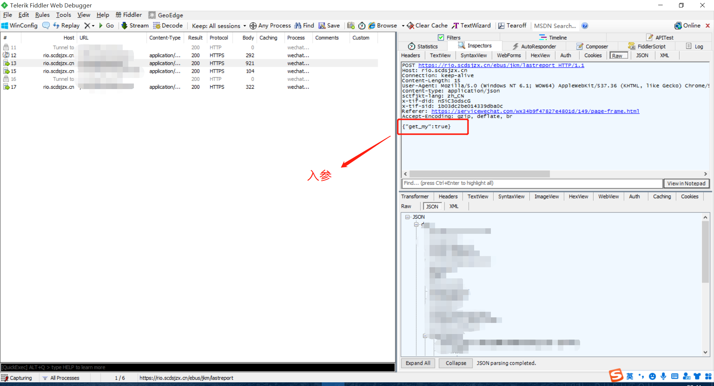Open the TextWizard tool
This screenshot has height=386, width=714.
(471, 26)
